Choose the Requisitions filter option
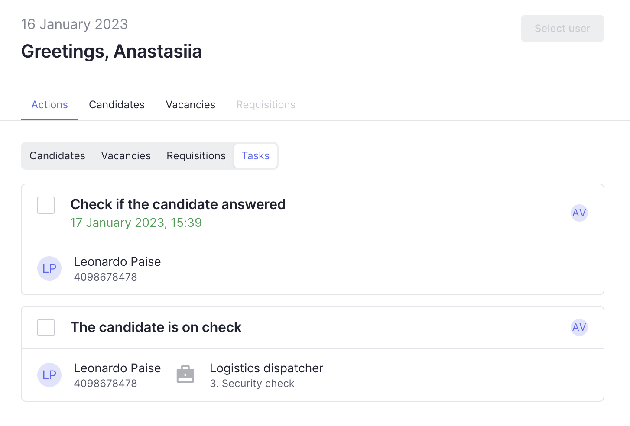 click(x=196, y=156)
